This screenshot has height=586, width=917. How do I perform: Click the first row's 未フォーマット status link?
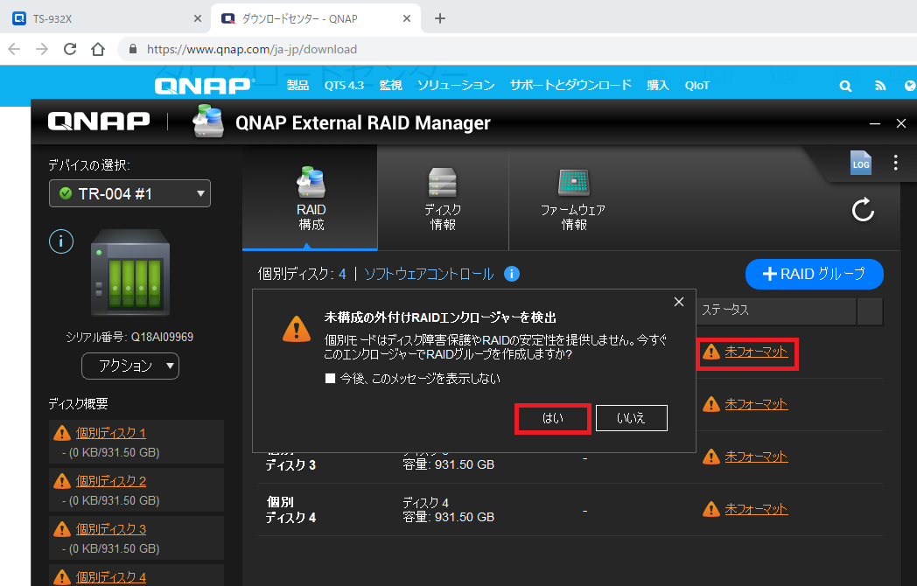click(x=756, y=352)
